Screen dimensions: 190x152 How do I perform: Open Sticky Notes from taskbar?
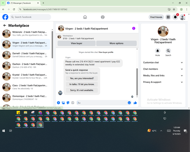[x=18, y=112]
